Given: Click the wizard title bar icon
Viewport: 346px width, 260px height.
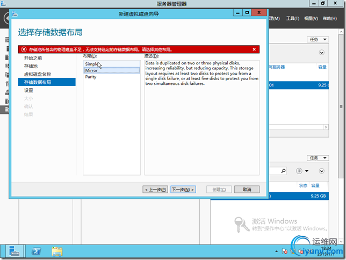Looking at the screenshot, I should pos(15,14).
